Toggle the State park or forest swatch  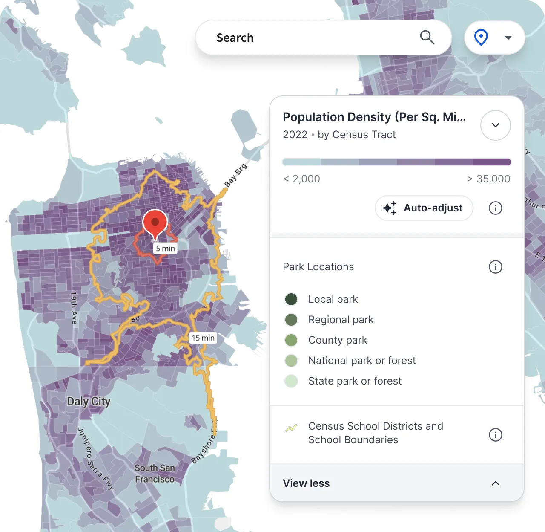pos(291,381)
